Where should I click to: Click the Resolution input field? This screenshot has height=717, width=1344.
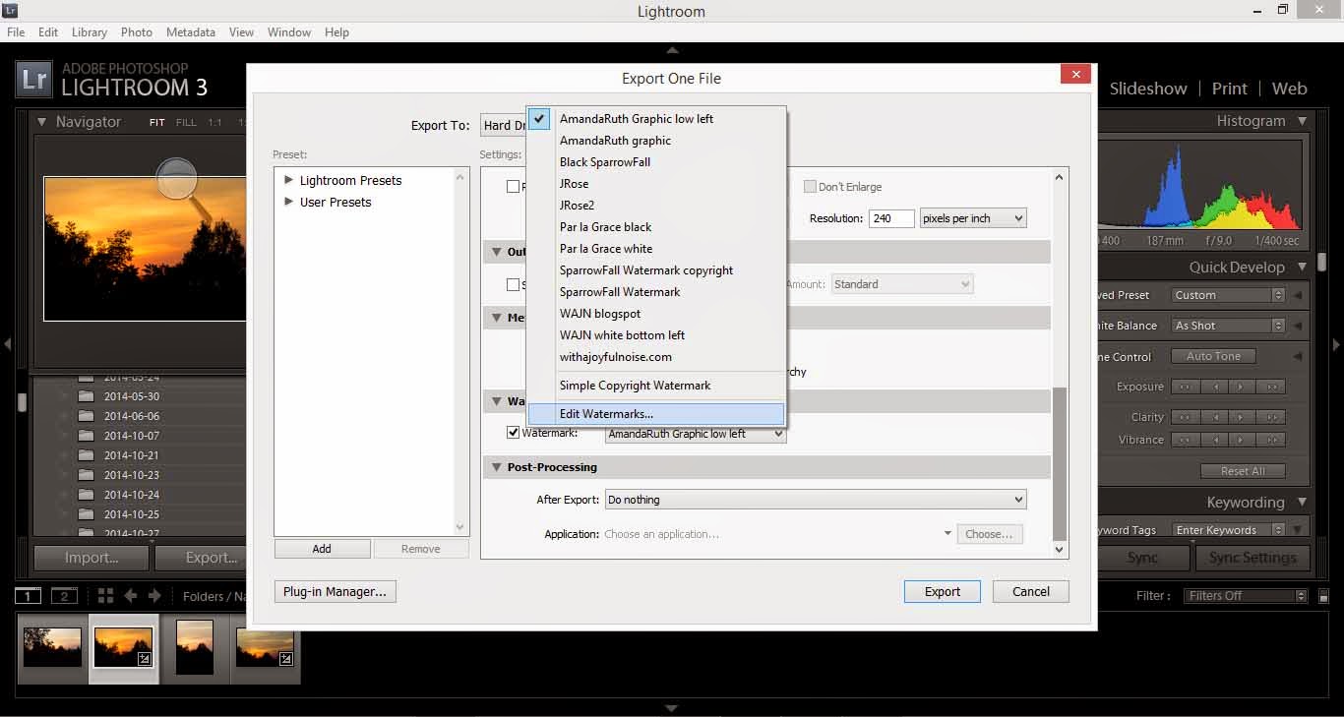[x=890, y=218]
